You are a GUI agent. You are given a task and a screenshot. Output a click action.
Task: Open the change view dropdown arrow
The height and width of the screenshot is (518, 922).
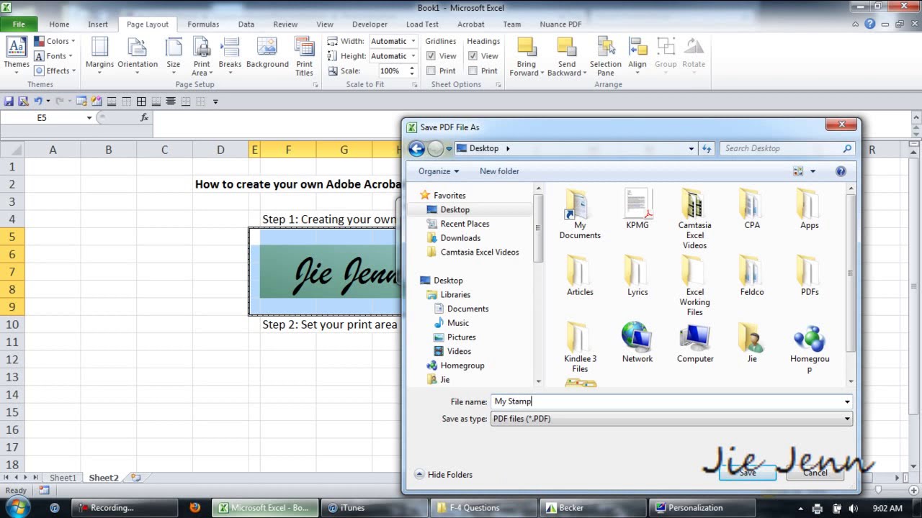(813, 171)
